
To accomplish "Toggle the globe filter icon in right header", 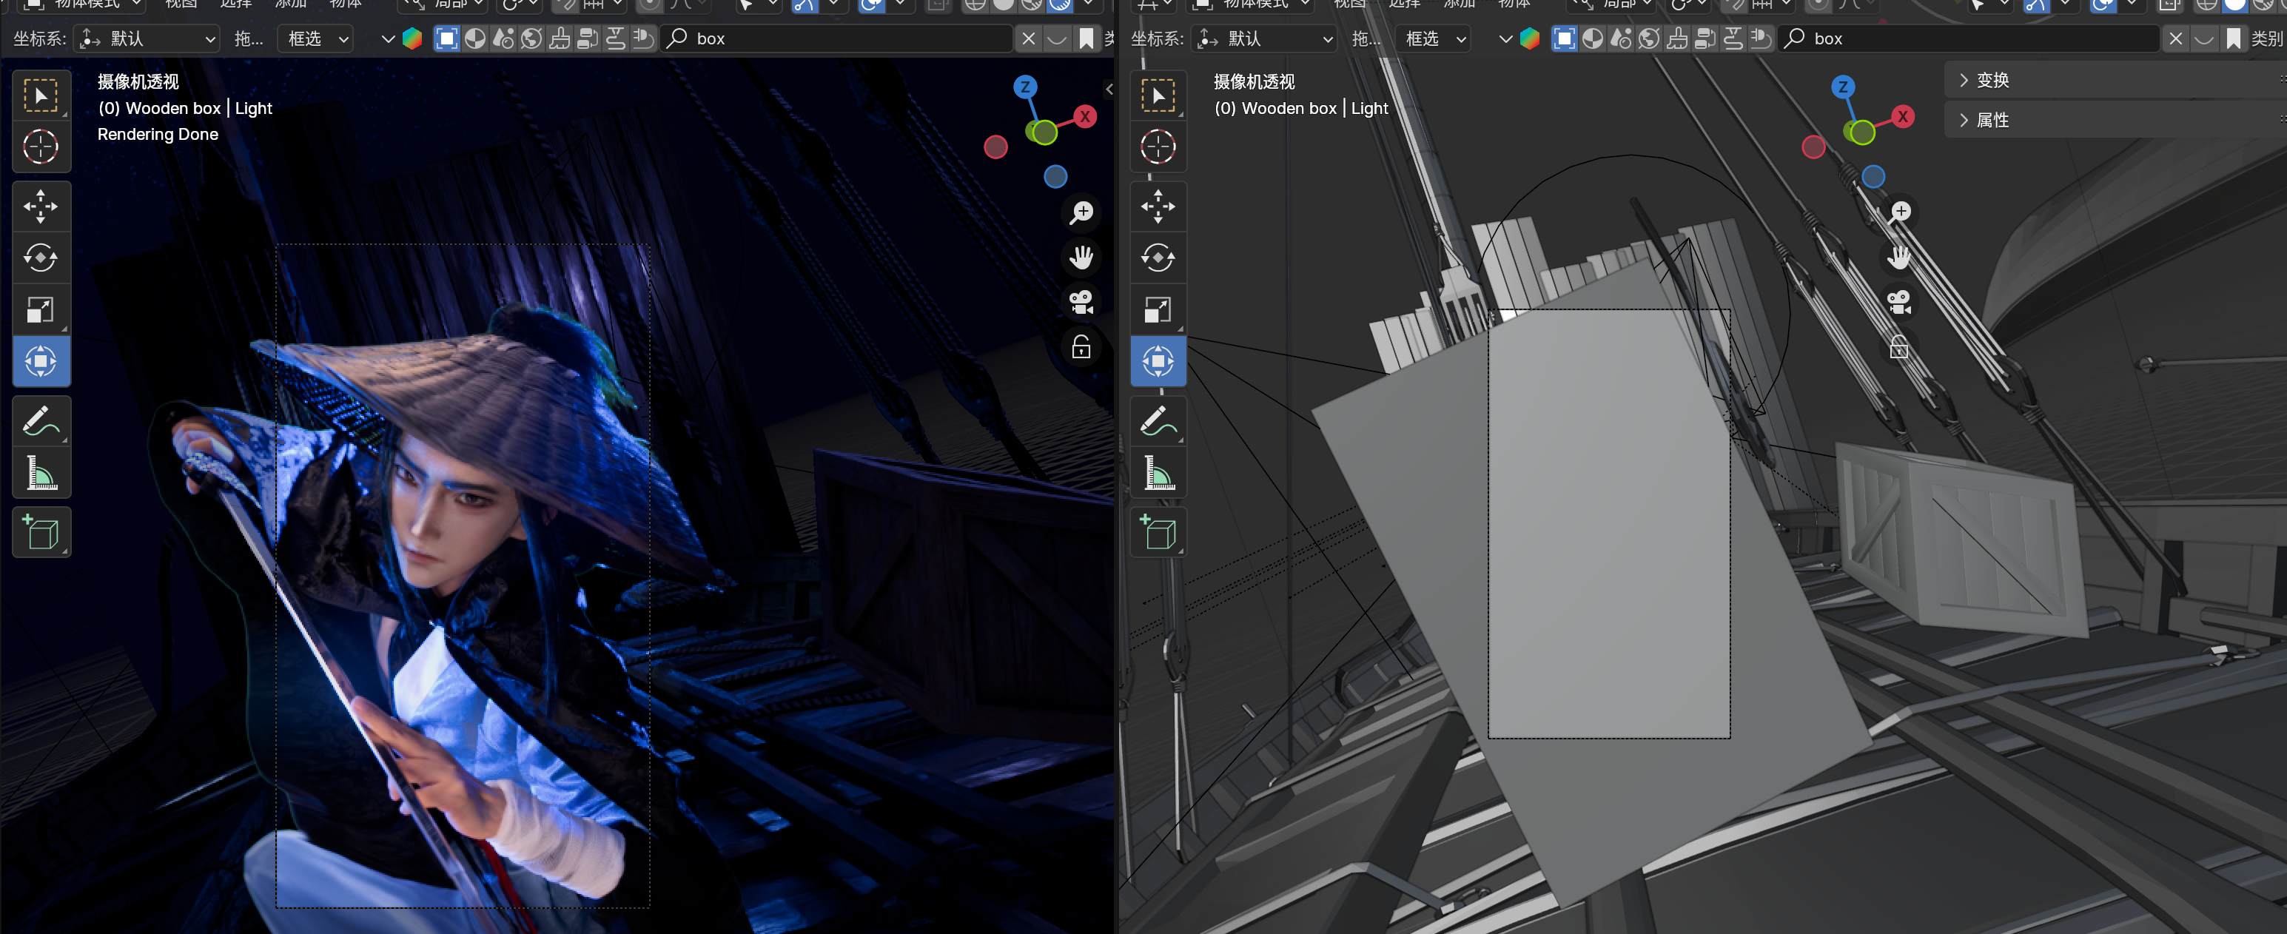I will click(x=1650, y=38).
